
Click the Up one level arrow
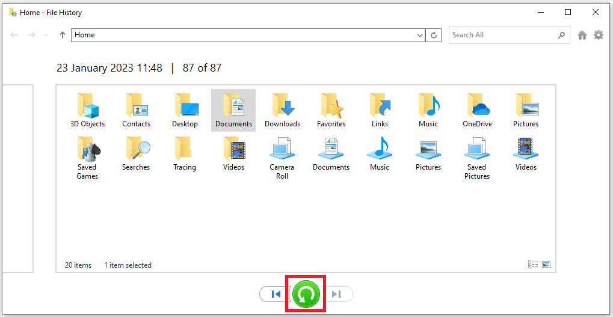tap(62, 35)
